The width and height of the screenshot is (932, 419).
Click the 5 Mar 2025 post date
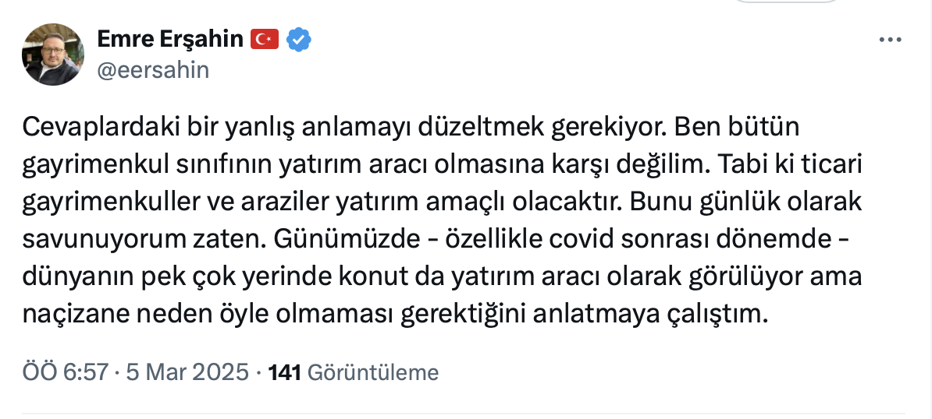click(x=186, y=372)
